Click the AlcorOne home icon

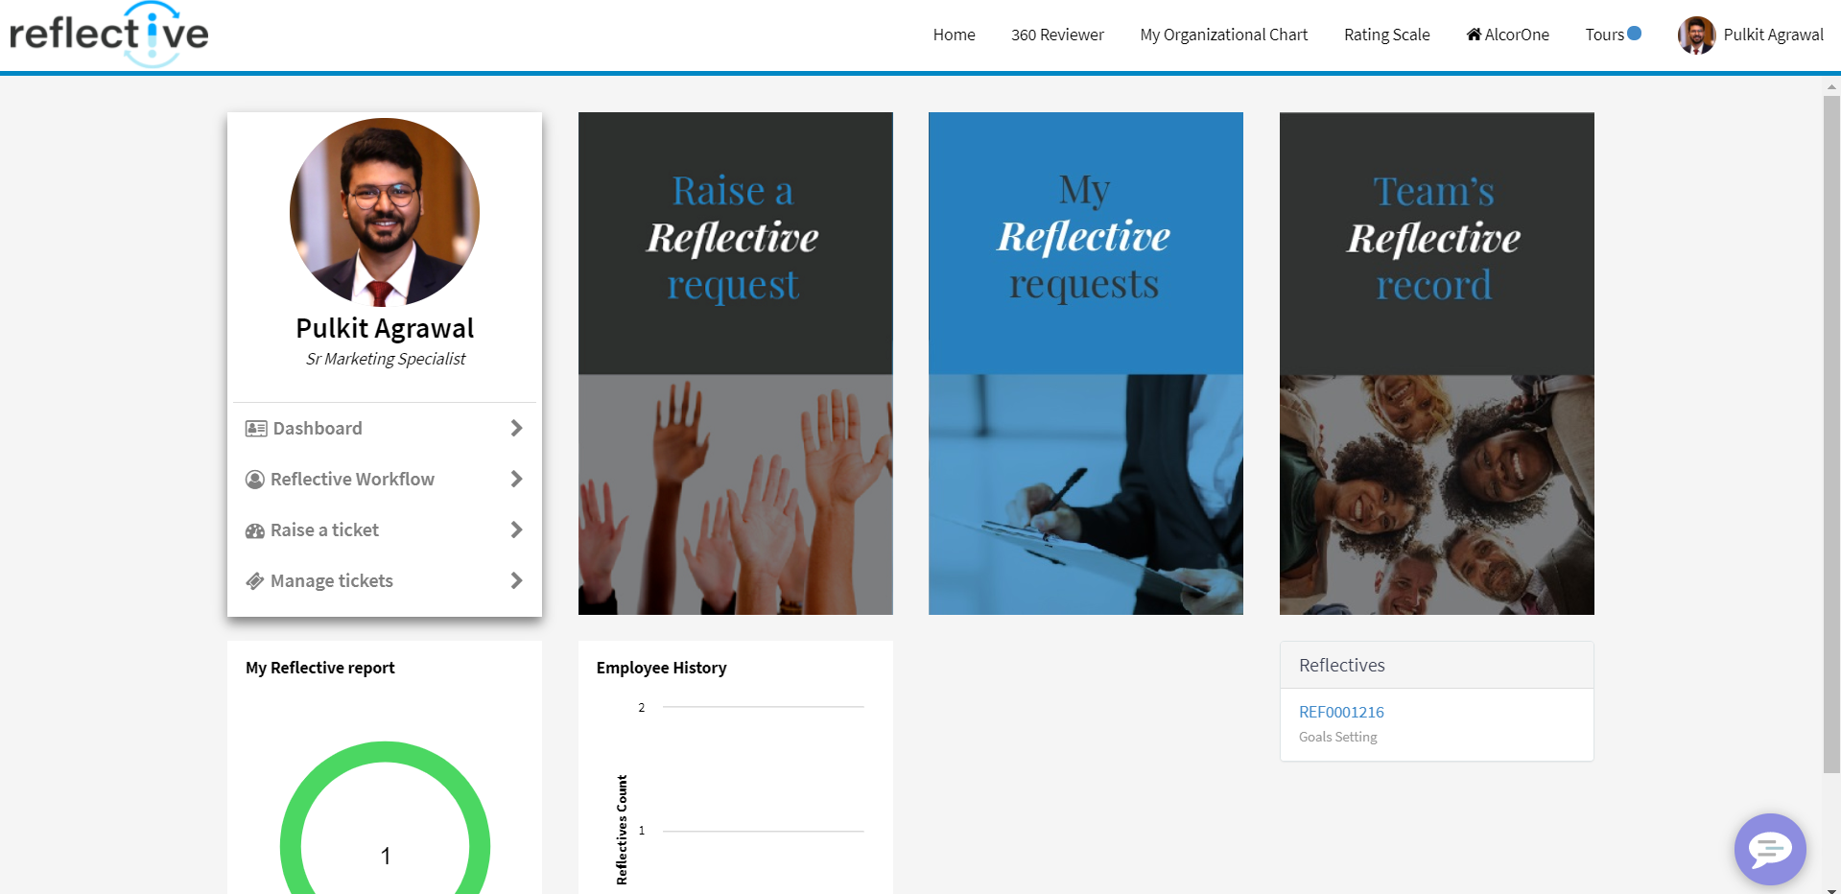pos(1474,35)
